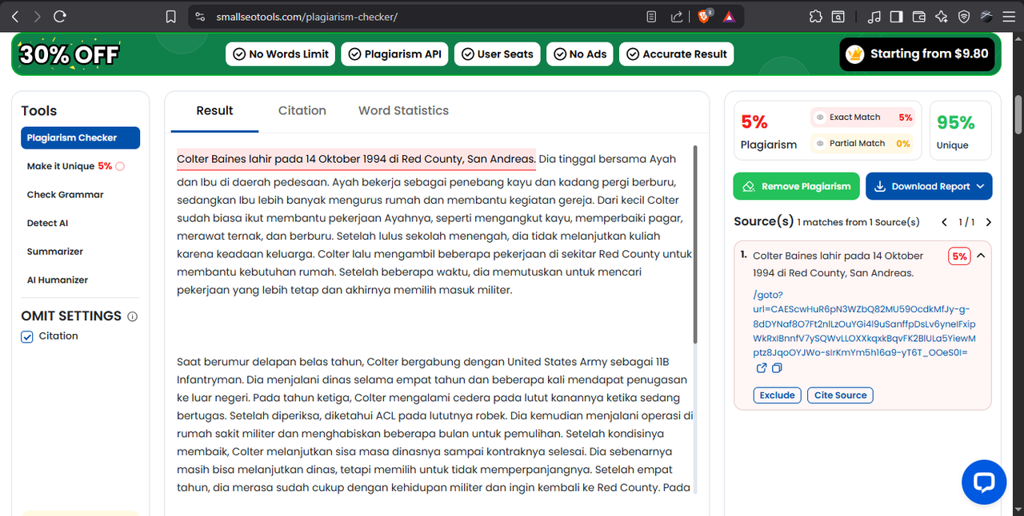Screen dimensions: 1024x516
Task: Open the Brave VPN shield icon
Action: pos(964,16)
